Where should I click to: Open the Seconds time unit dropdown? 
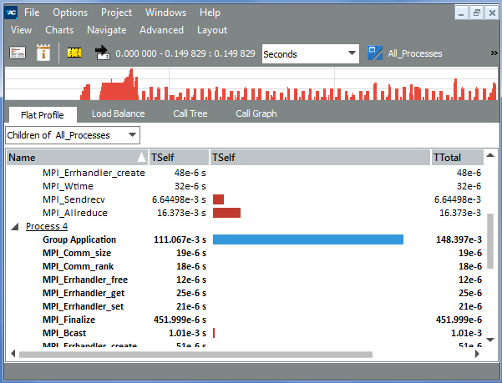[310, 53]
